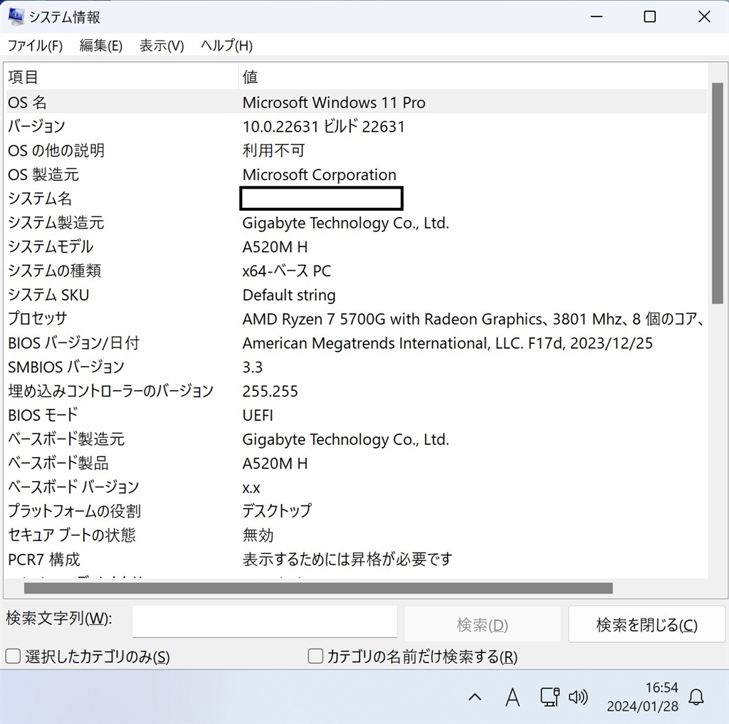
Task: Open the ヘルプ(H) menu
Action: [x=227, y=46]
